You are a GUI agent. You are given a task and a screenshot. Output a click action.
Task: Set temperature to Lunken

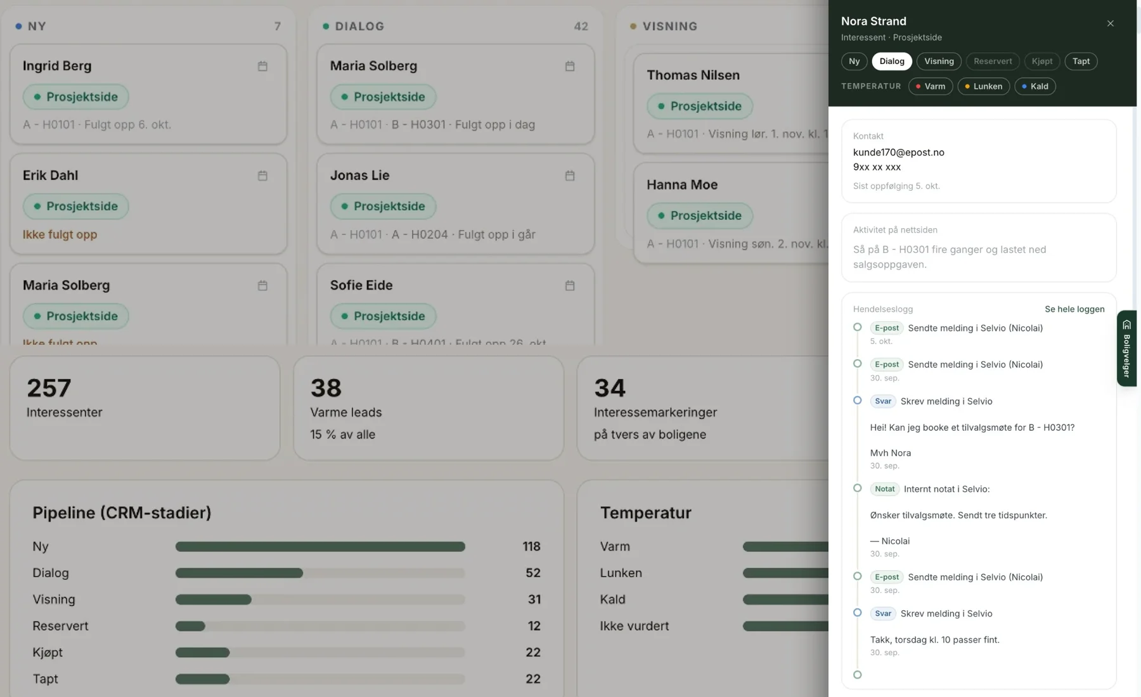pyautogui.click(x=984, y=86)
